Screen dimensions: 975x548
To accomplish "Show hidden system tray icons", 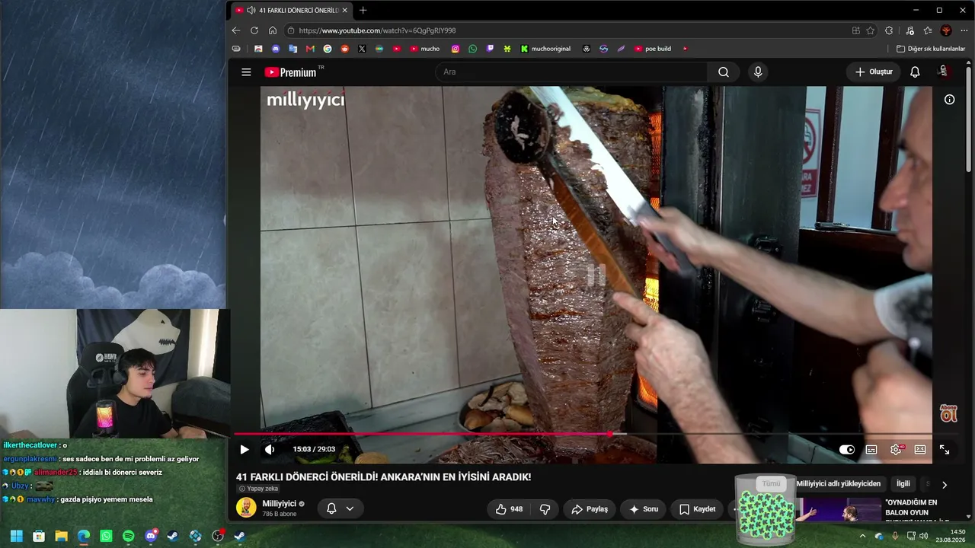I will coord(862,536).
